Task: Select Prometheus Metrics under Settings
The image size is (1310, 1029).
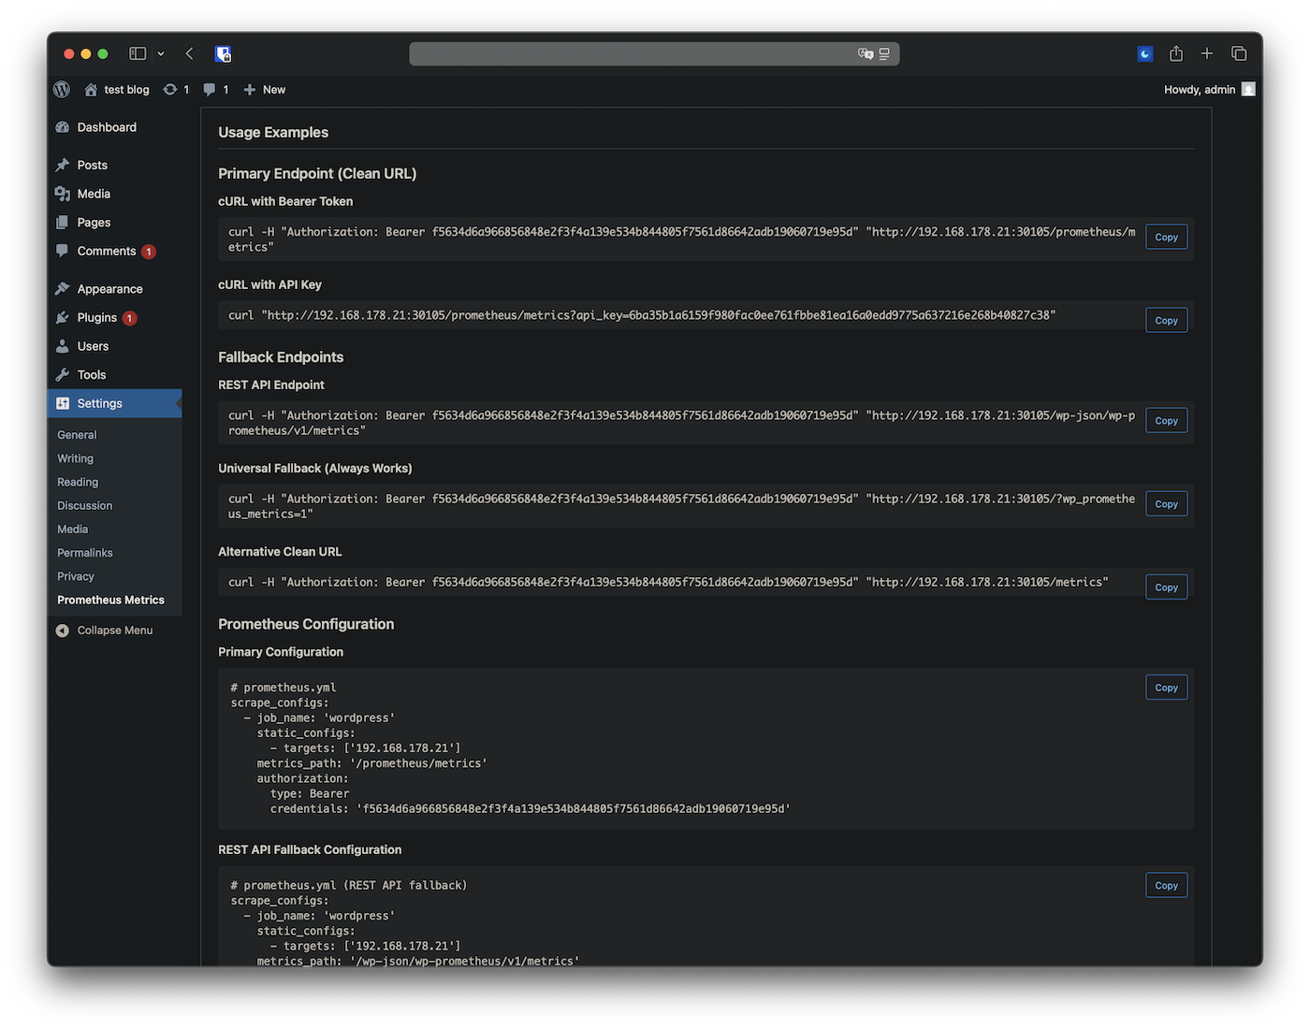Action: click(x=111, y=600)
